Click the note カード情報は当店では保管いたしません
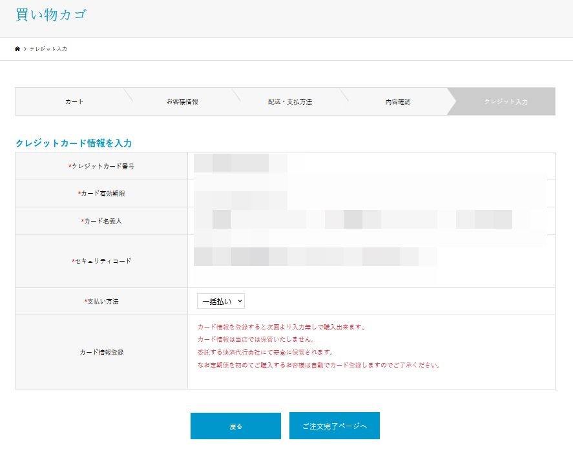Image resolution: width=573 pixels, height=467 pixels. click(256, 340)
